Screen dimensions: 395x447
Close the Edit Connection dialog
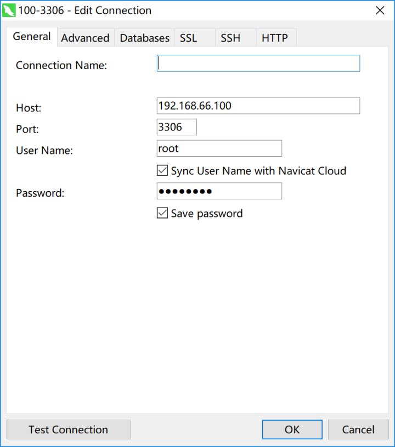click(x=380, y=10)
